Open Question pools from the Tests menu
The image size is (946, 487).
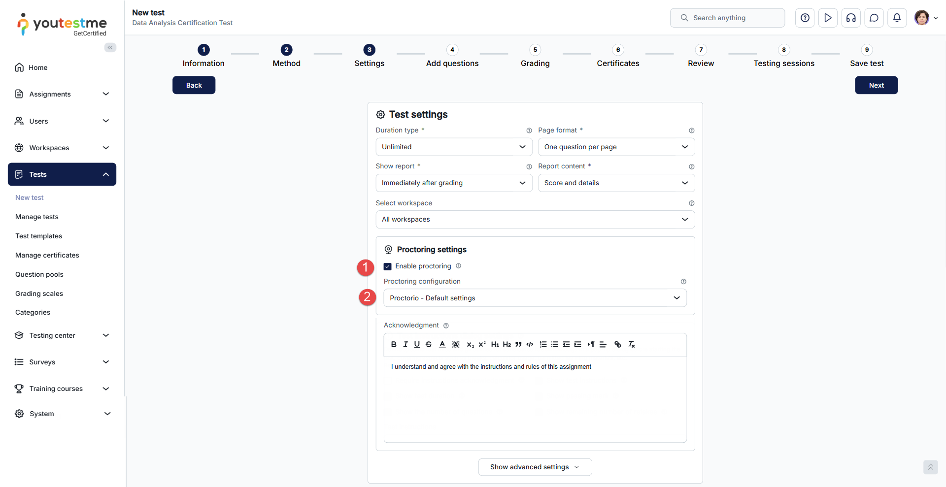click(x=39, y=274)
